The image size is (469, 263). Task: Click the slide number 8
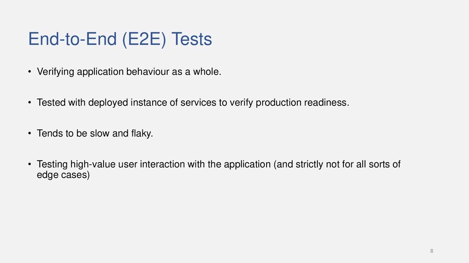431,251
